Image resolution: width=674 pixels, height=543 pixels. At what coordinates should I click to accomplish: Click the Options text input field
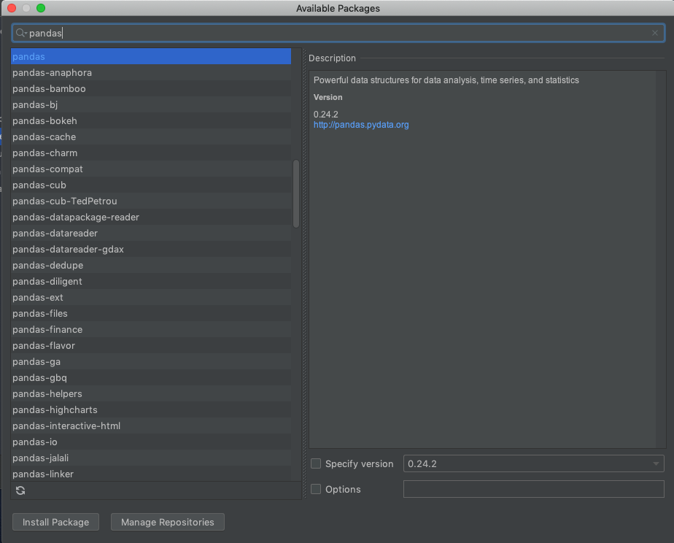point(533,489)
